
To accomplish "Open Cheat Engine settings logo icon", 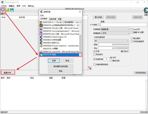I will point(146,11).
